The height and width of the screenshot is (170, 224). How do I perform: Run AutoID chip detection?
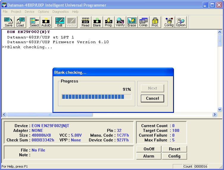pyautogui.click(x=46, y=22)
